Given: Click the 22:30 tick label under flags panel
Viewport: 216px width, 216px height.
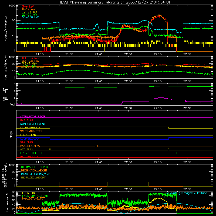Looking at the screenshot, I should (x=187, y=162).
